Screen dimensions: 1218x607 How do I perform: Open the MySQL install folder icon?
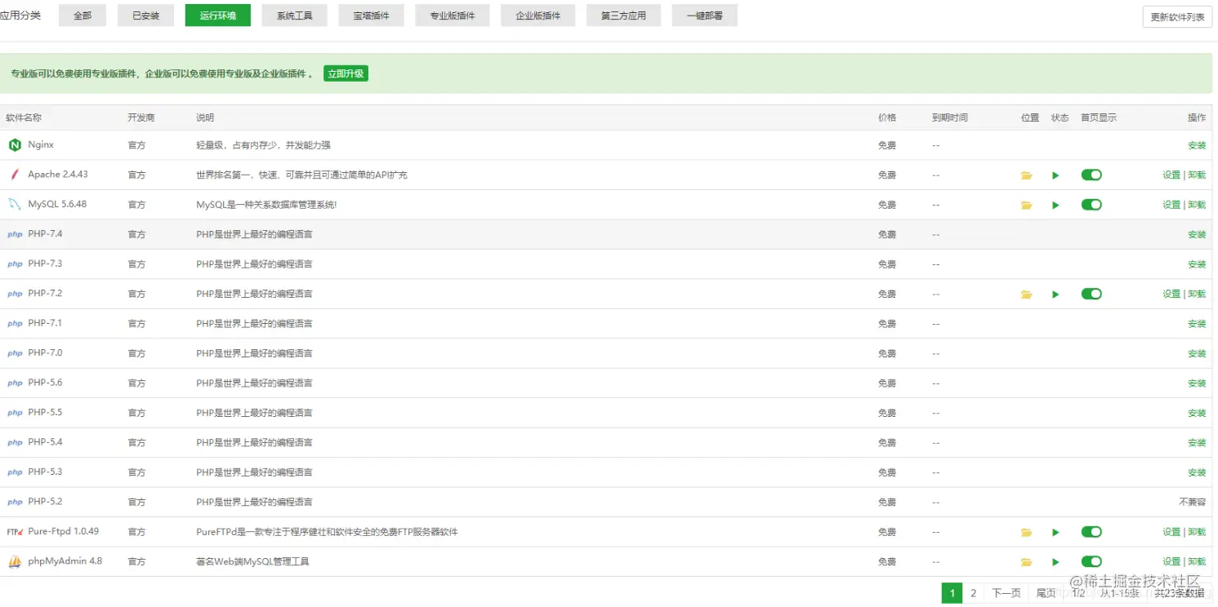coord(1026,206)
